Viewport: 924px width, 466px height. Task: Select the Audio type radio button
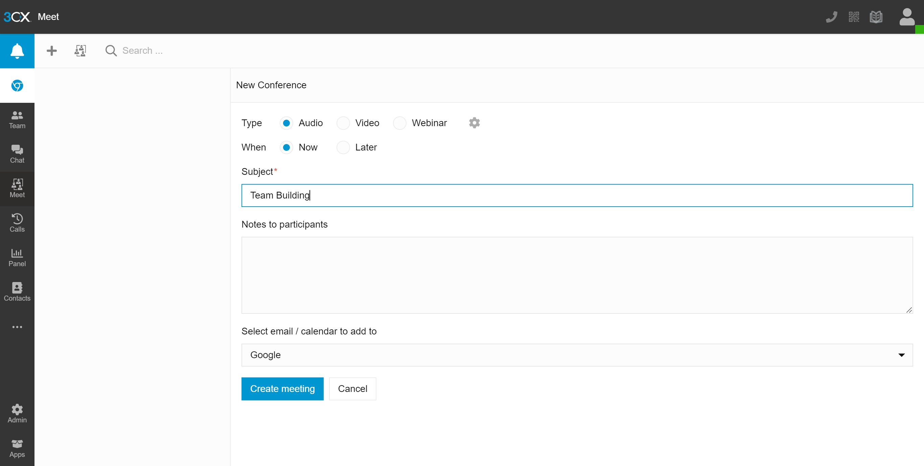[286, 123]
